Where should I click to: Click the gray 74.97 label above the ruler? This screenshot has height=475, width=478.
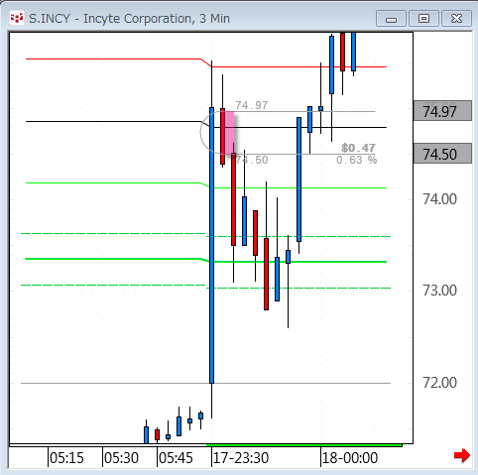pyautogui.click(x=252, y=105)
